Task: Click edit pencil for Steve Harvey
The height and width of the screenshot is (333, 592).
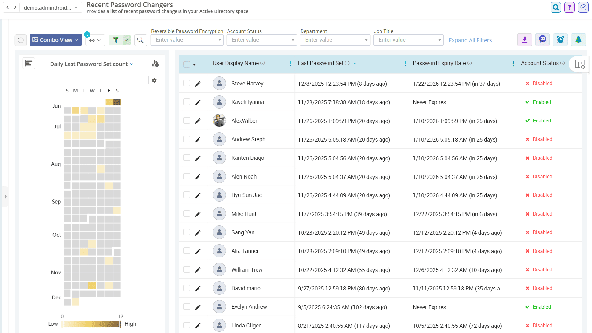Action: (x=198, y=84)
